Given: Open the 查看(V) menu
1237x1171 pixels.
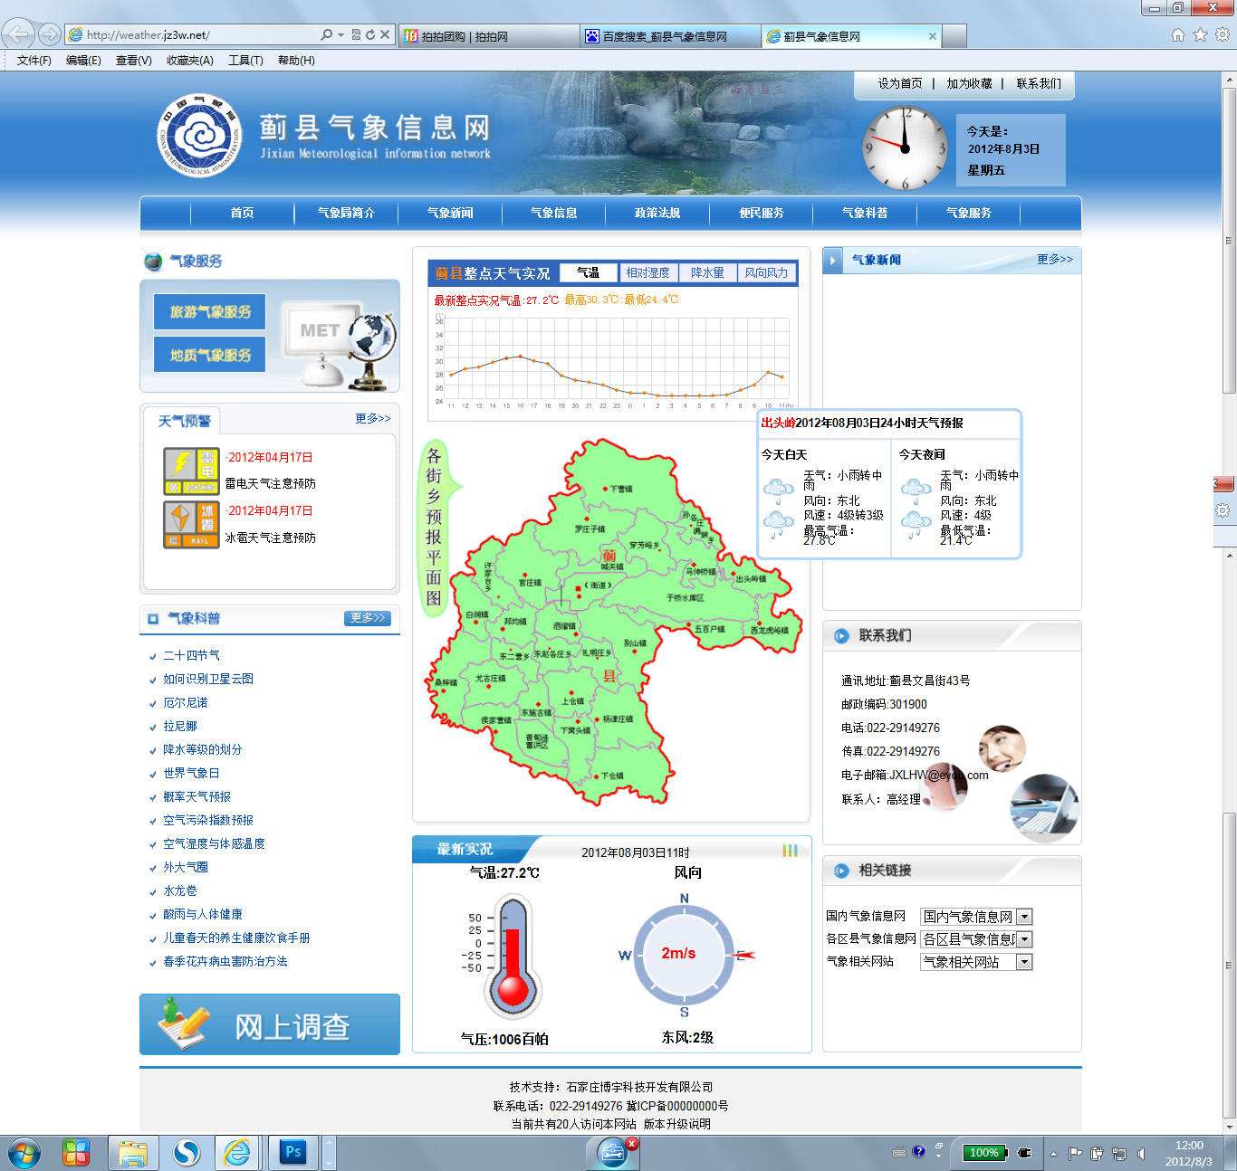Looking at the screenshot, I should pyautogui.click(x=134, y=61).
